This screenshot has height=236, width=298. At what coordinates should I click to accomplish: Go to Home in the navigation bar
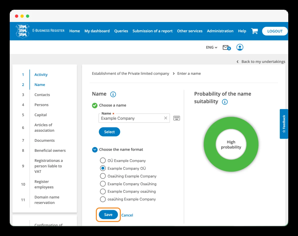[x=74, y=31]
